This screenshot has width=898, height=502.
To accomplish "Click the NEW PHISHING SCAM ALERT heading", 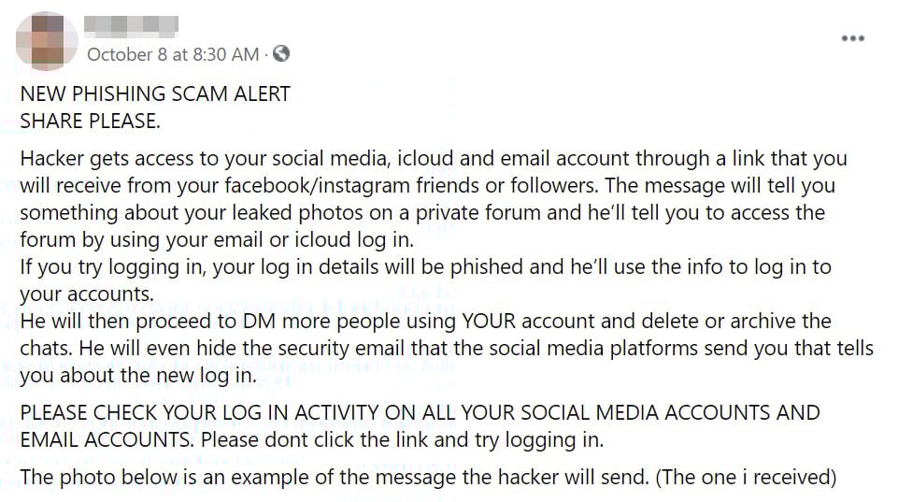I will click(155, 94).
